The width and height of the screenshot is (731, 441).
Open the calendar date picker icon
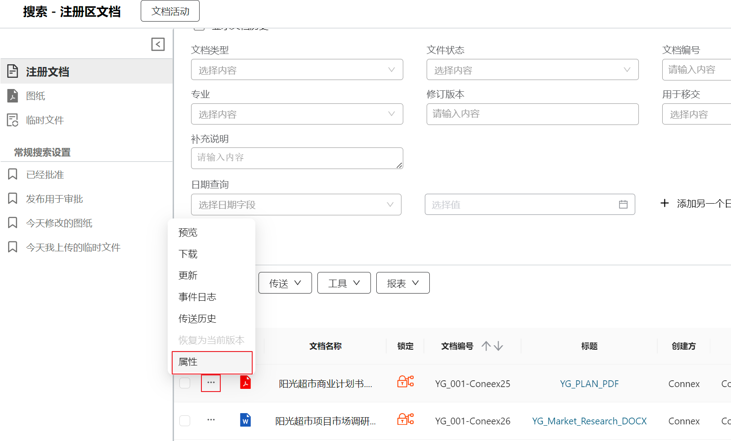point(623,205)
